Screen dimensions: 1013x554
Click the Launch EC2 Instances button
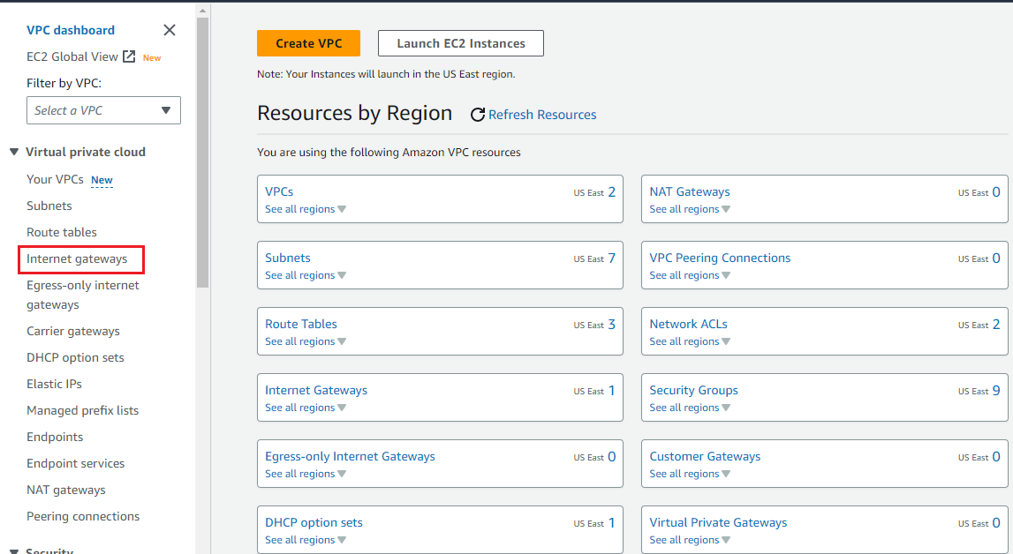[461, 43]
